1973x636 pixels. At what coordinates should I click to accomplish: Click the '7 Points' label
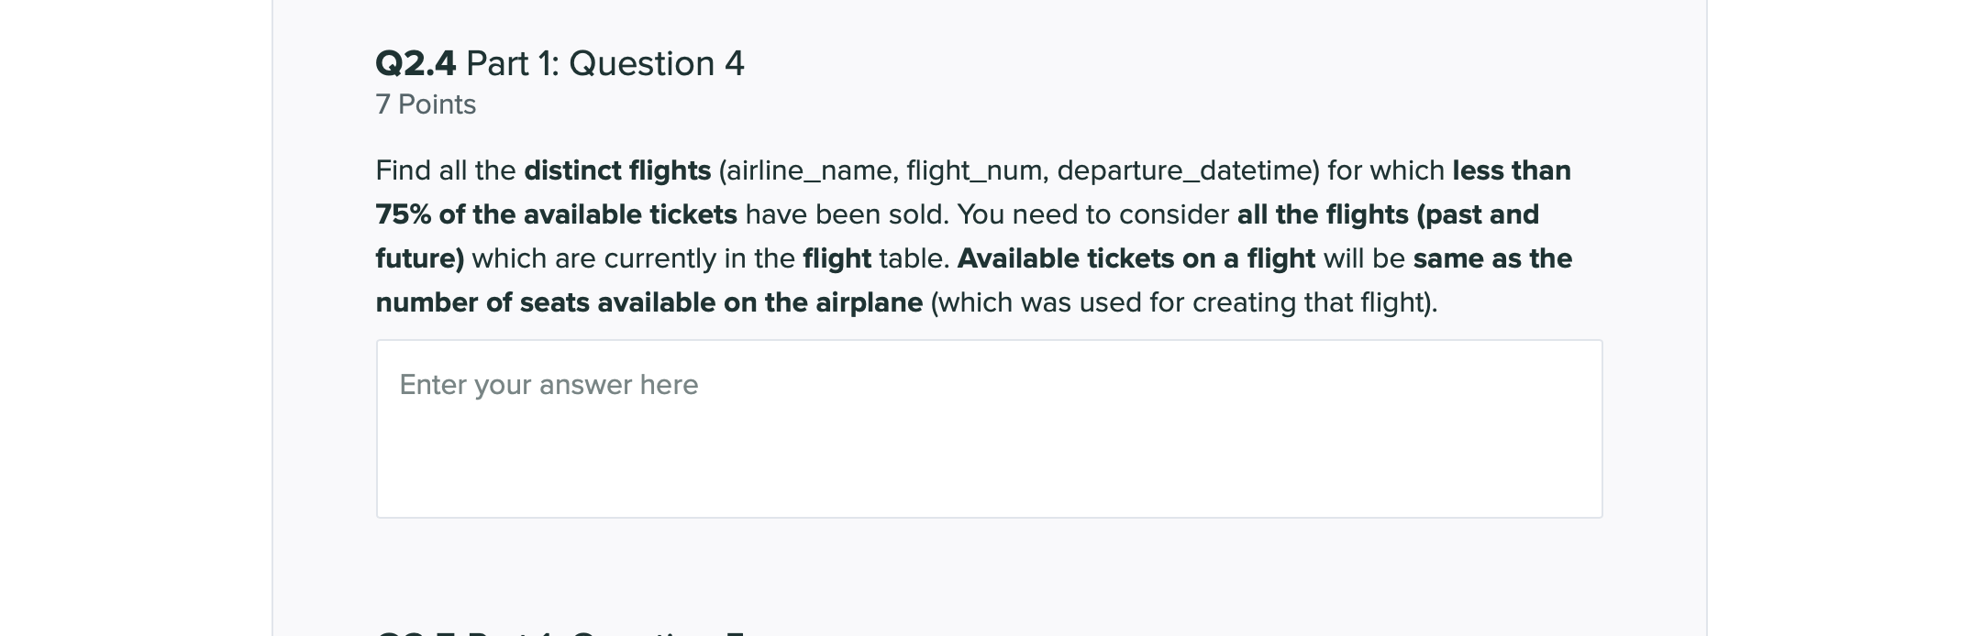[x=426, y=104]
